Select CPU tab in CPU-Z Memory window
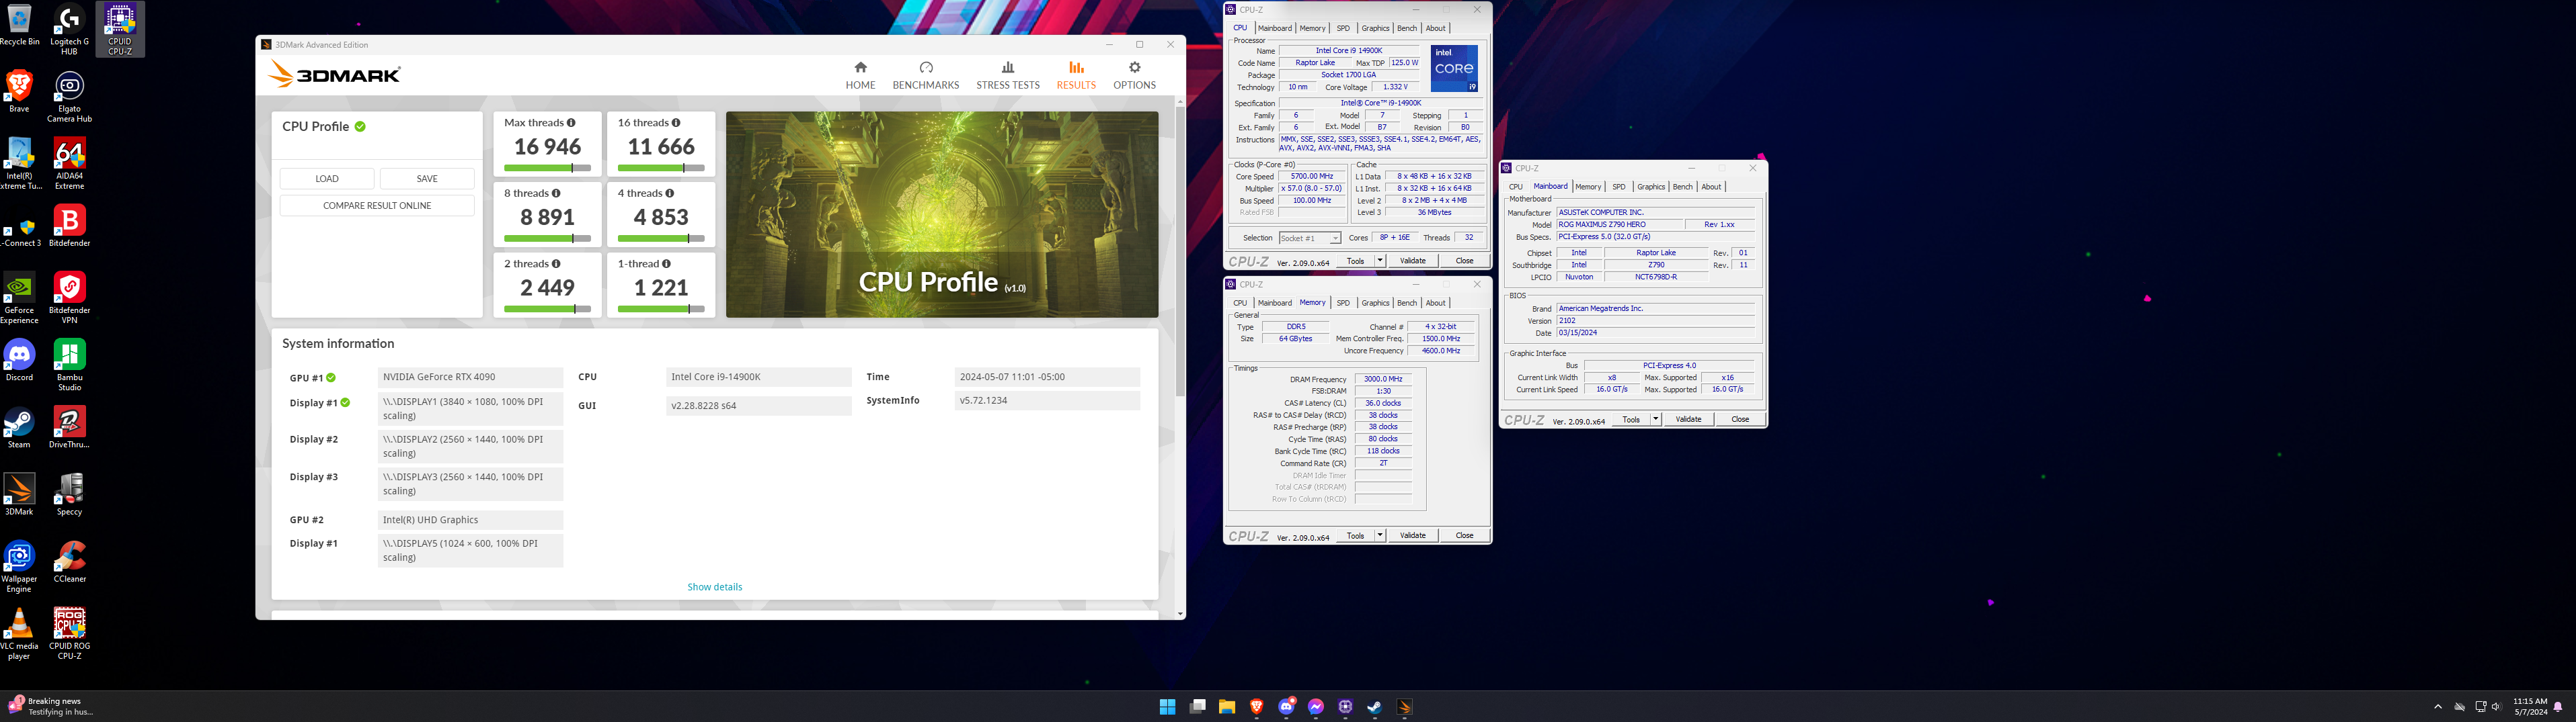This screenshot has height=722, width=2576. pyautogui.click(x=1240, y=303)
